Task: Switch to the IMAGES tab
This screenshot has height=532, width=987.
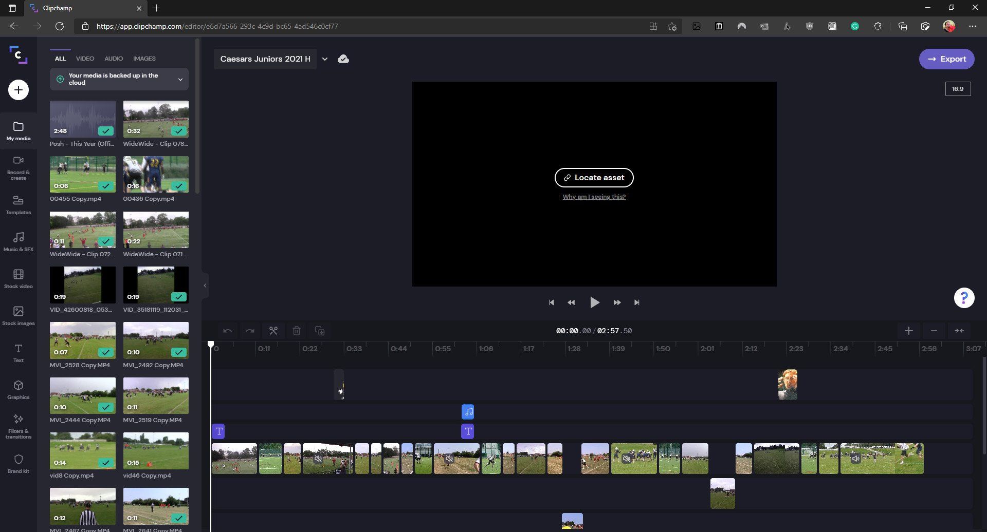Action: [x=144, y=58]
